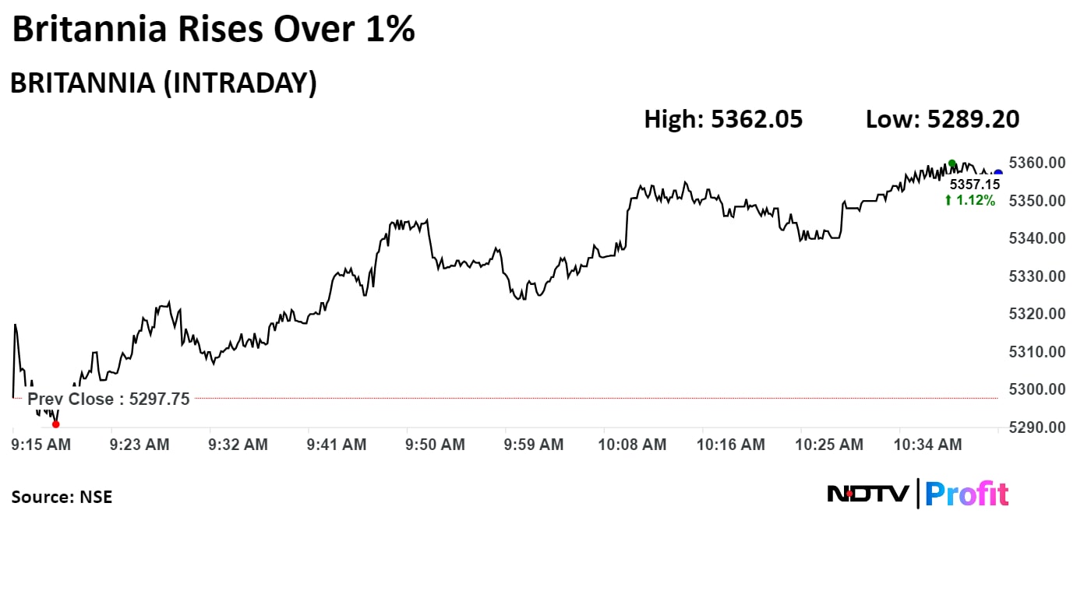Click the 5360.00 price axis label
Viewport: 1077px width, 605px height.
[x=1036, y=163]
